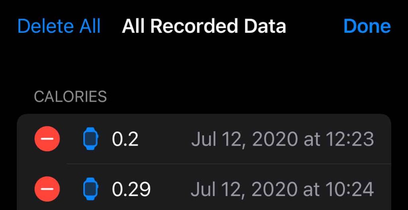Viewport: 408px width, 210px height.
Task: Select the 0.2 calorie value
Action: point(125,139)
